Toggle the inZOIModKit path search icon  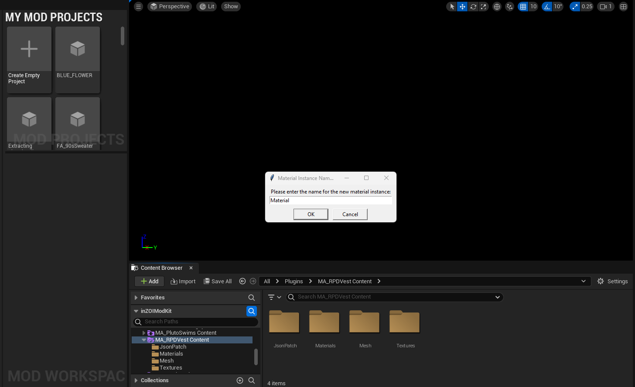[x=252, y=311]
